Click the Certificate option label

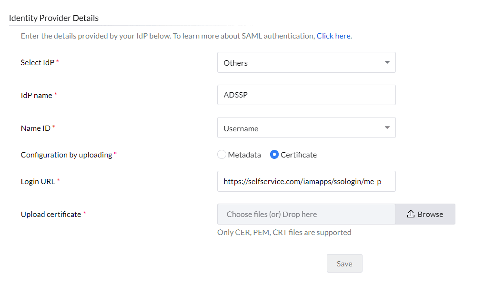pyautogui.click(x=299, y=155)
